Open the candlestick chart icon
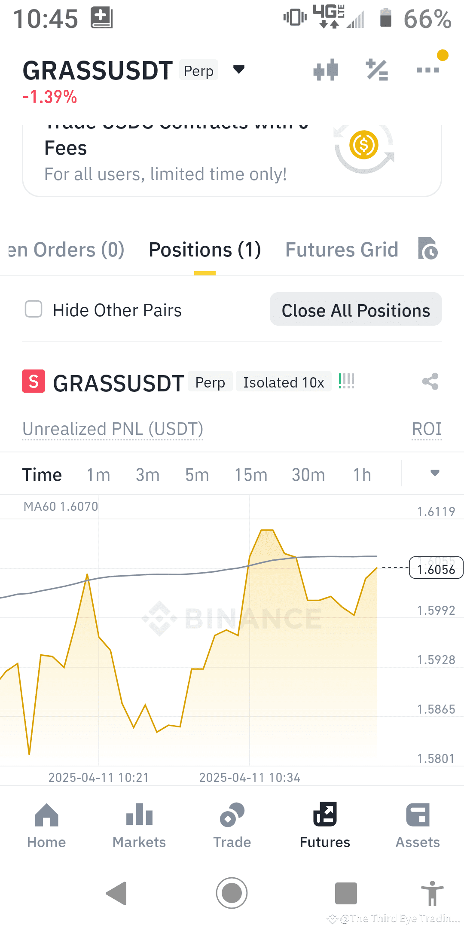 [x=326, y=70]
